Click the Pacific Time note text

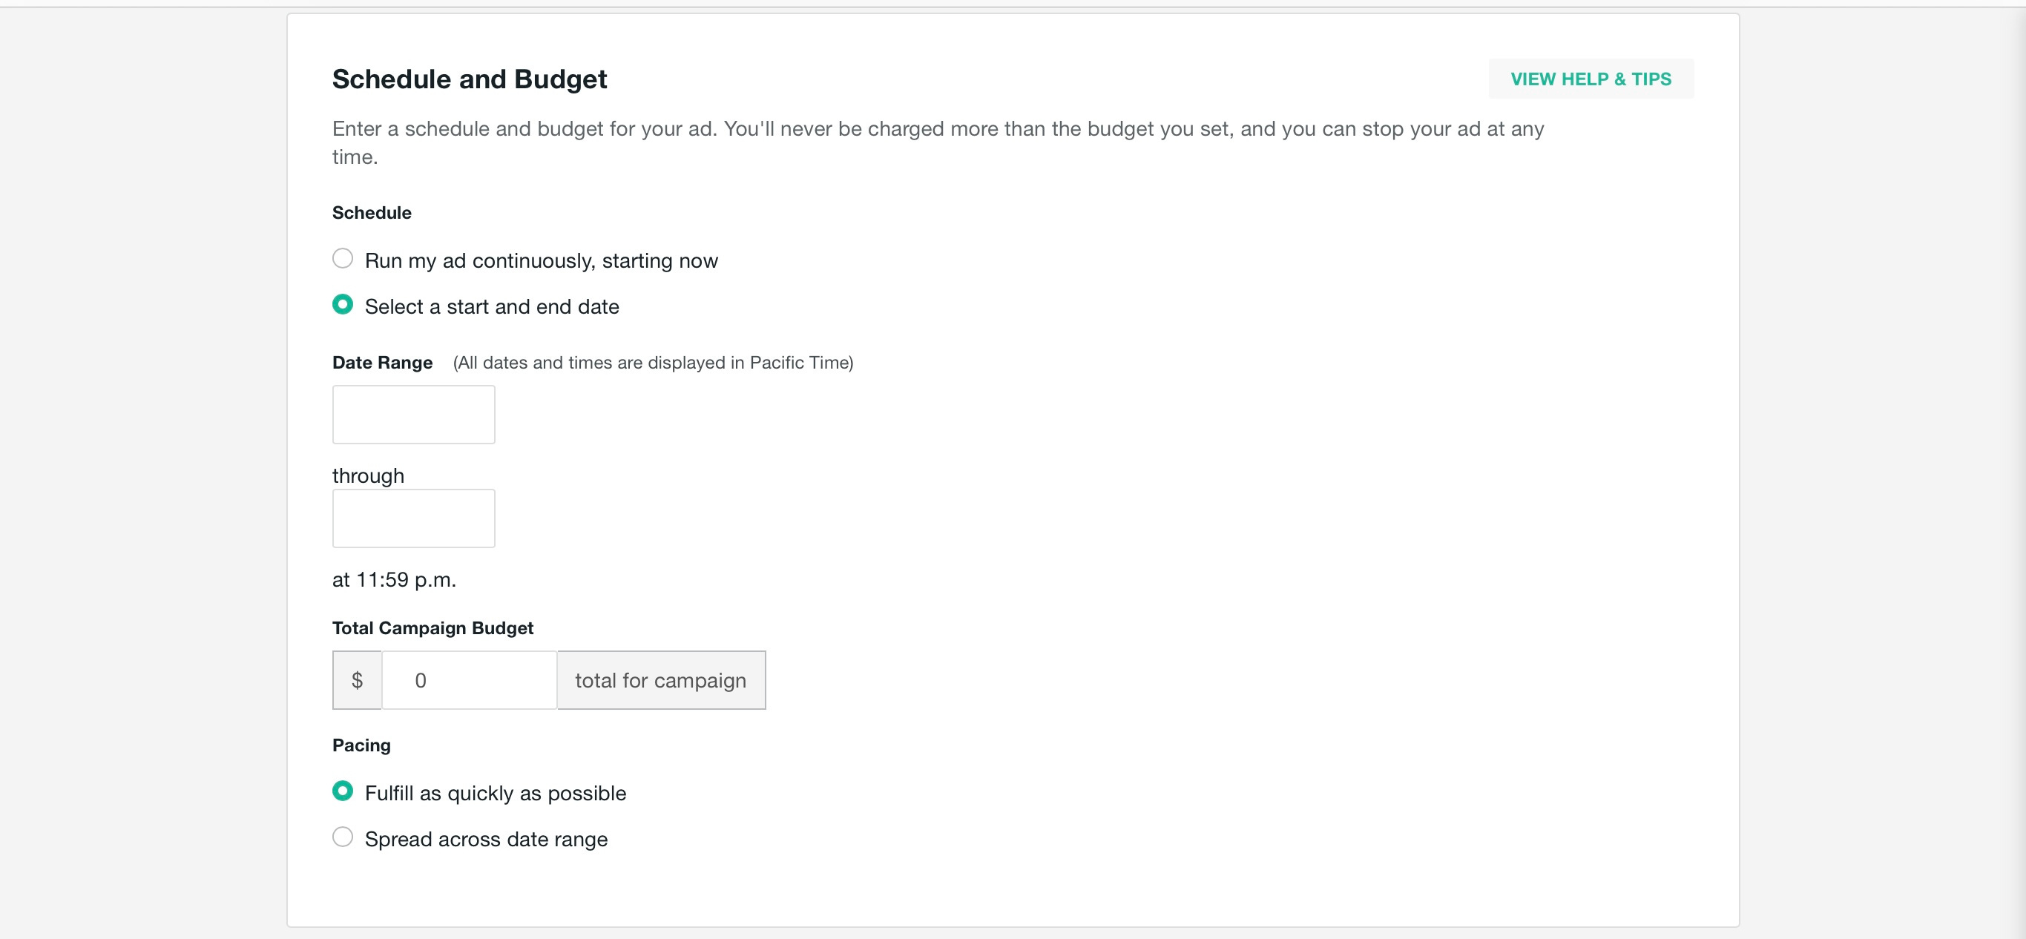(653, 363)
